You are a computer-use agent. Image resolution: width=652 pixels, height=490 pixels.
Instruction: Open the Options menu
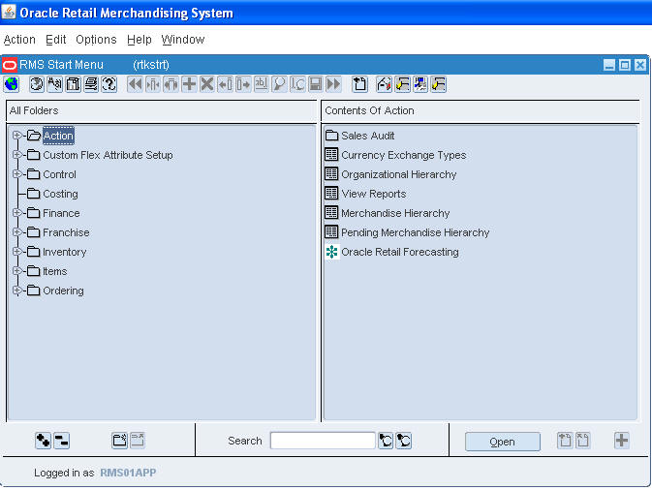tap(96, 40)
